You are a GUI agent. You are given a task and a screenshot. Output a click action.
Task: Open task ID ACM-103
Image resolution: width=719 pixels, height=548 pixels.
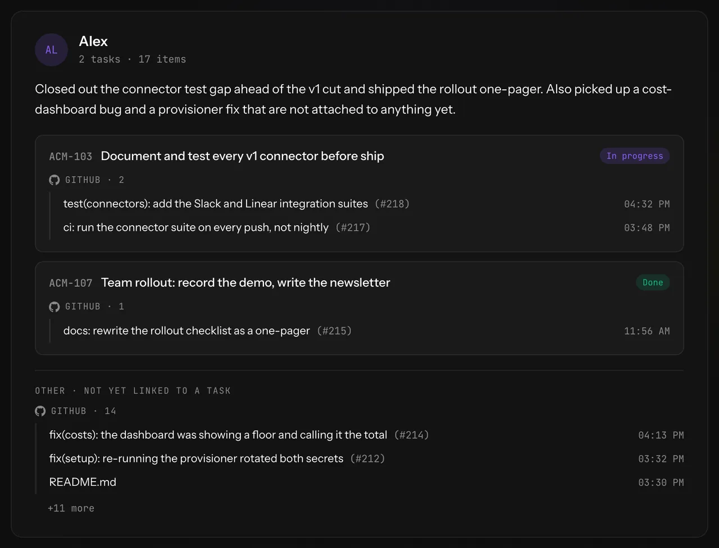tap(71, 156)
